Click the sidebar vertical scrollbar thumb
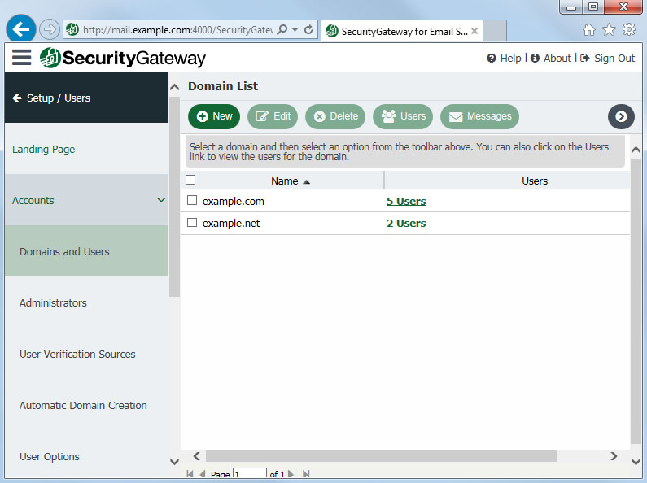Screen dimensions: 647x483 pyautogui.click(x=174, y=197)
